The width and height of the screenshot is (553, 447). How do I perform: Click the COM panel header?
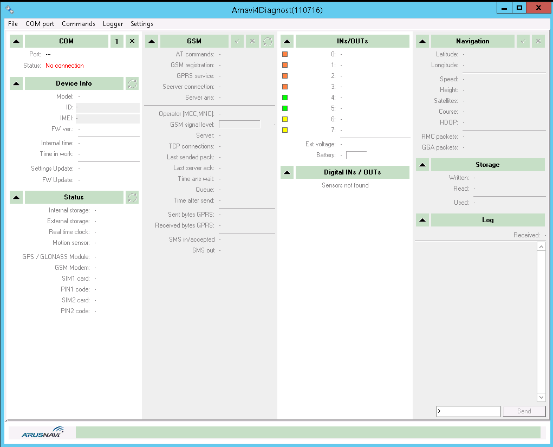67,41
